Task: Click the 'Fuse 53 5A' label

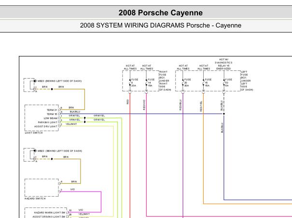Action: [228, 82]
